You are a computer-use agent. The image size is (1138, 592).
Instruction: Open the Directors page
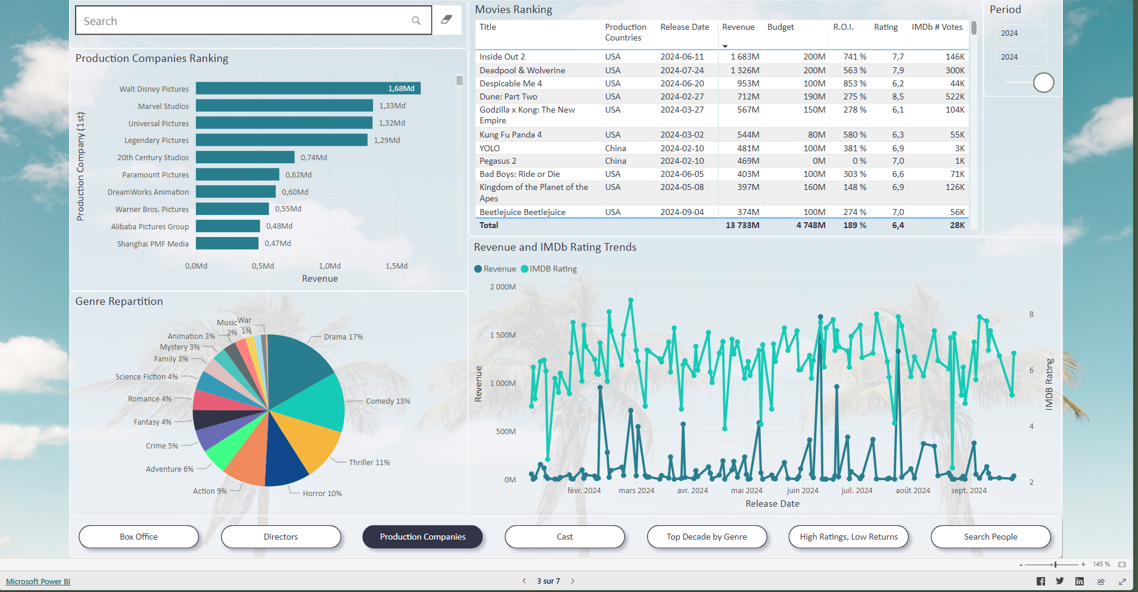click(x=281, y=537)
